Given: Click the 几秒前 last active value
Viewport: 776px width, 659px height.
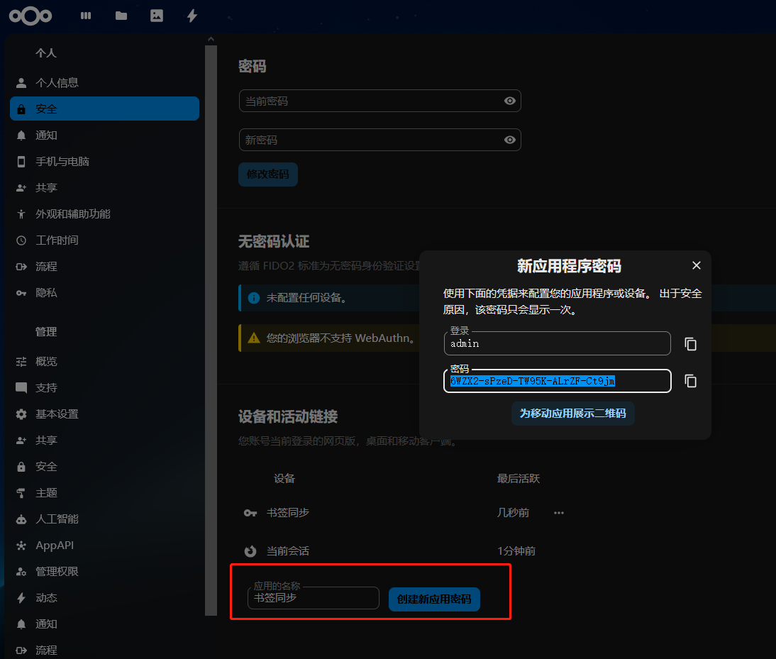Looking at the screenshot, I should click(x=514, y=513).
